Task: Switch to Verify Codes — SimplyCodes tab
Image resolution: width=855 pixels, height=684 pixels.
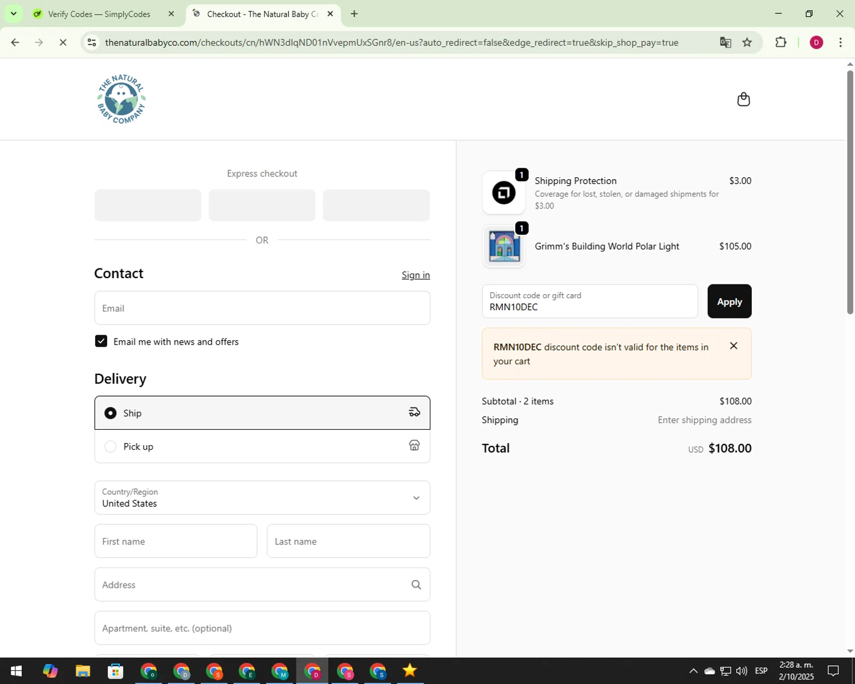Action: pyautogui.click(x=99, y=14)
